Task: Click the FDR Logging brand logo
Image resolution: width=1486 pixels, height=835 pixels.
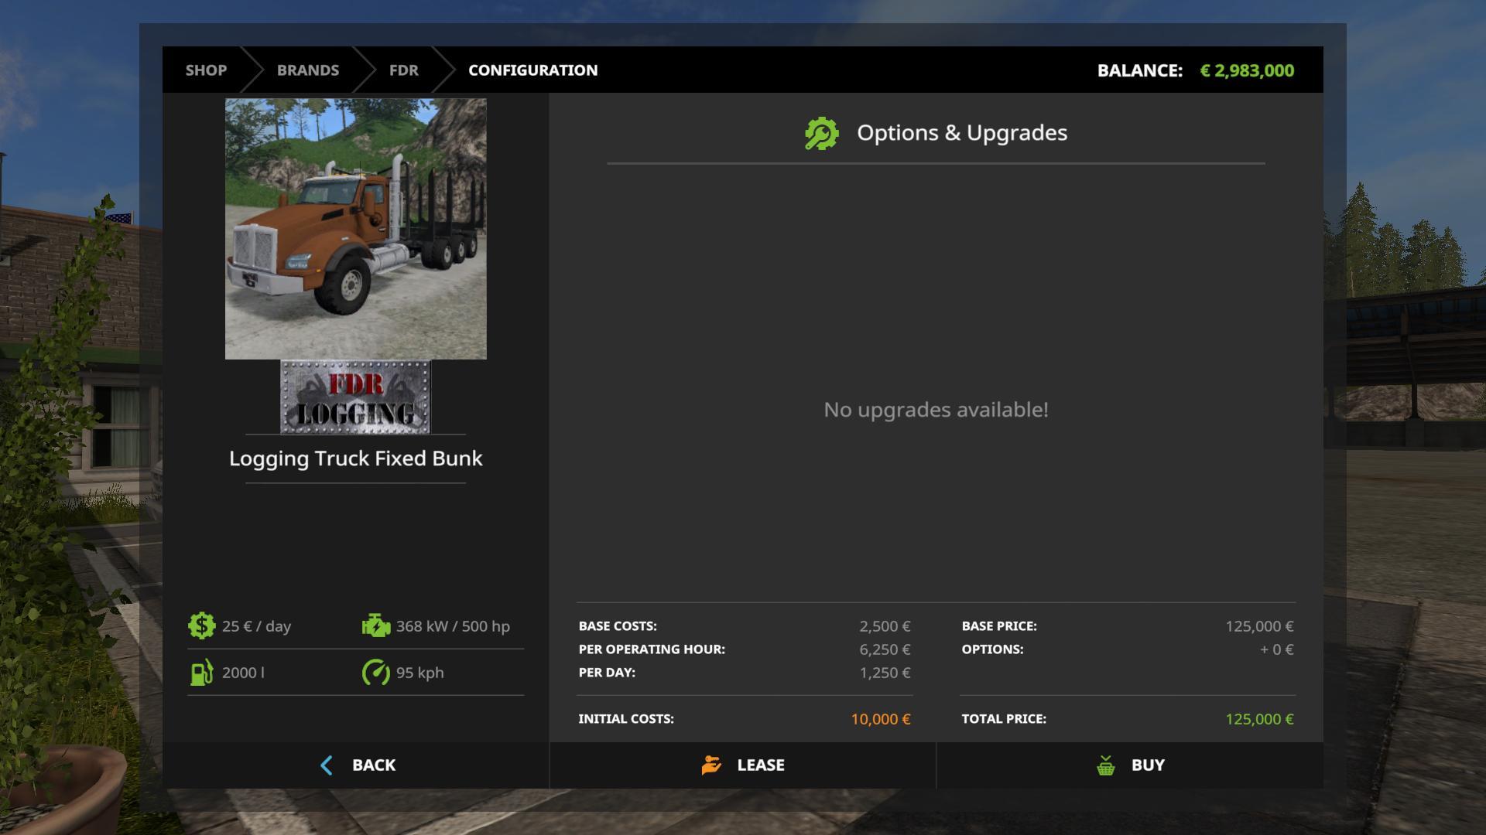Action: pos(355,397)
